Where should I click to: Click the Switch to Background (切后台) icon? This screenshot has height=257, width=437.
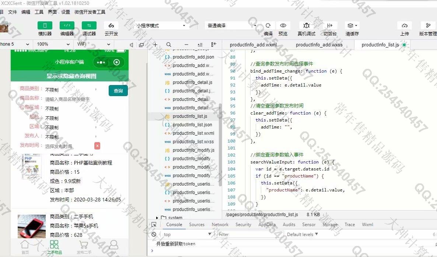[x=330, y=25]
